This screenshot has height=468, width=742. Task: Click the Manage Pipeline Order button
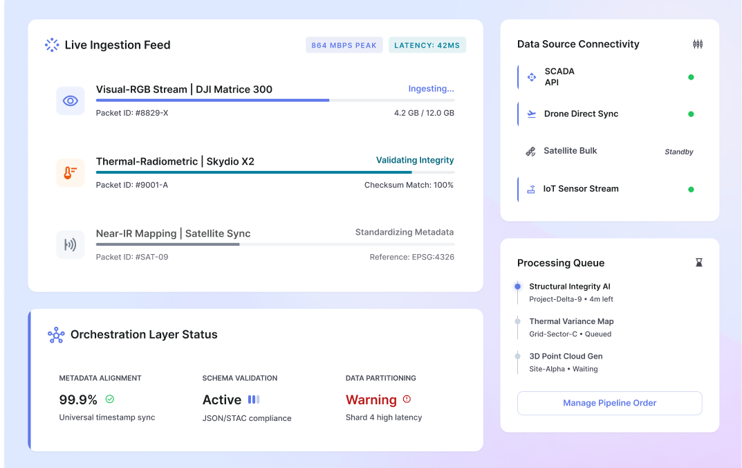(609, 403)
